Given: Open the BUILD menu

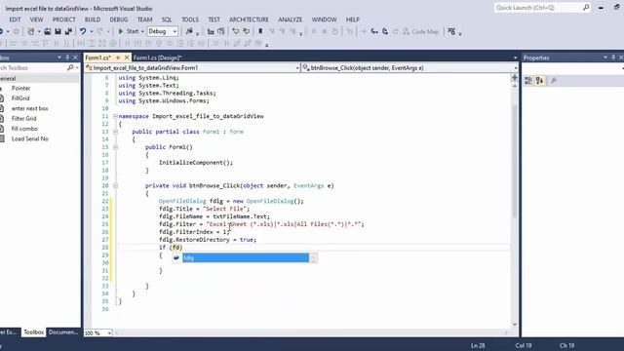Looking at the screenshot, I should 93,19.
